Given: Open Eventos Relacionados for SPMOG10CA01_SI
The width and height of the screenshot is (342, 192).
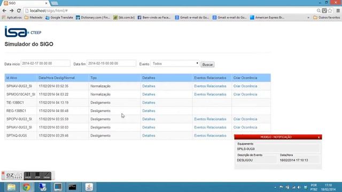Looking at the screenshot, I should pos(210,94).
